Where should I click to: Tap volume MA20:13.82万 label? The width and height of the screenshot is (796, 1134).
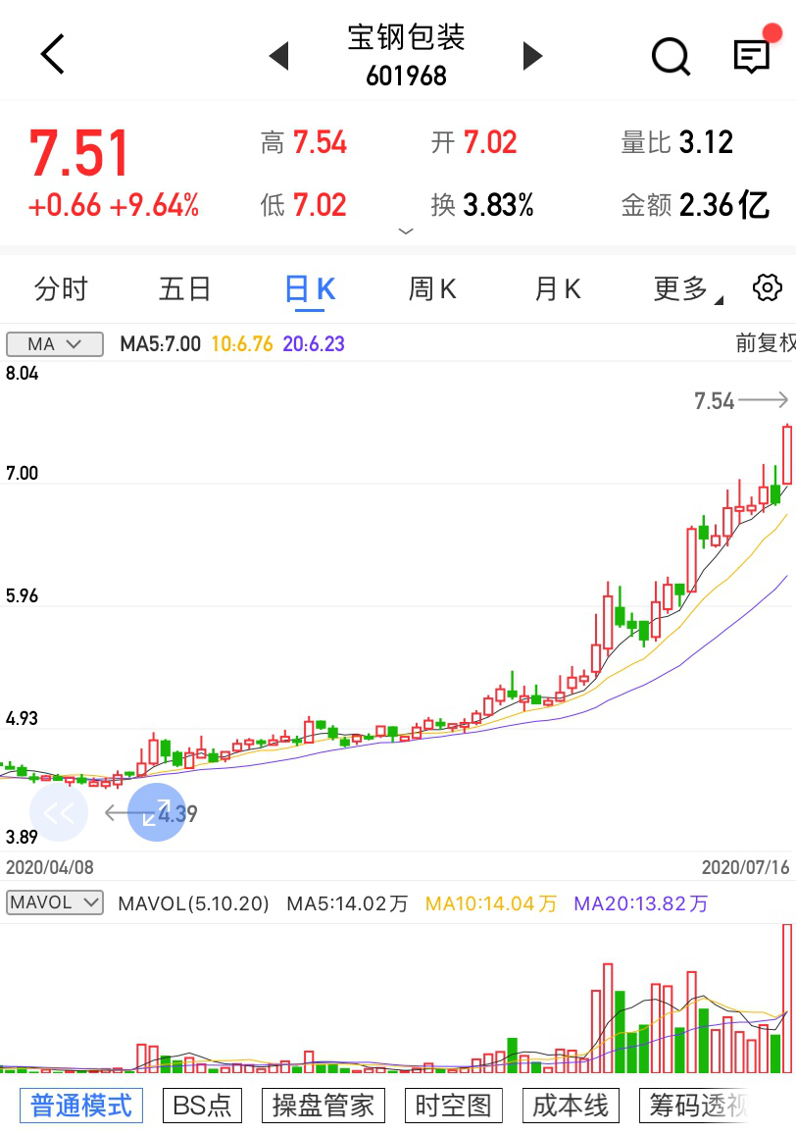tap(640, 903)
